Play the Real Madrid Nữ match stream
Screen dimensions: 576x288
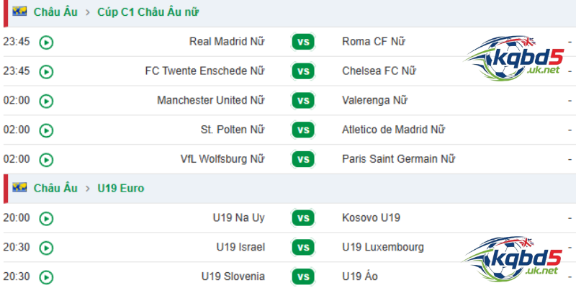47,42
